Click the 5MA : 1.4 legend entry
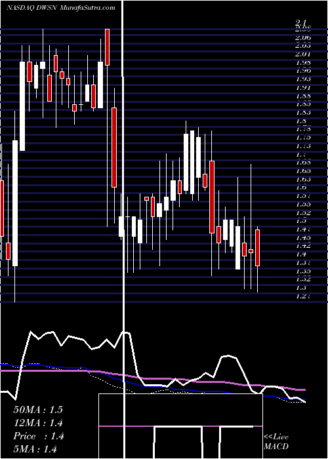Screen dimensions: 328x459 point(35,449)
